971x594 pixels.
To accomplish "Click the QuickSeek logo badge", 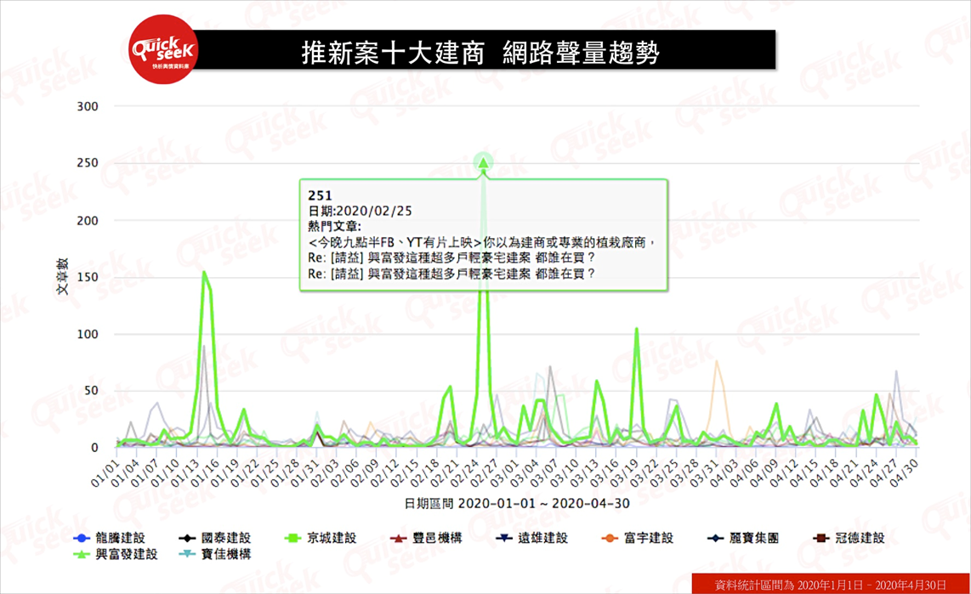I will [163, 49].
